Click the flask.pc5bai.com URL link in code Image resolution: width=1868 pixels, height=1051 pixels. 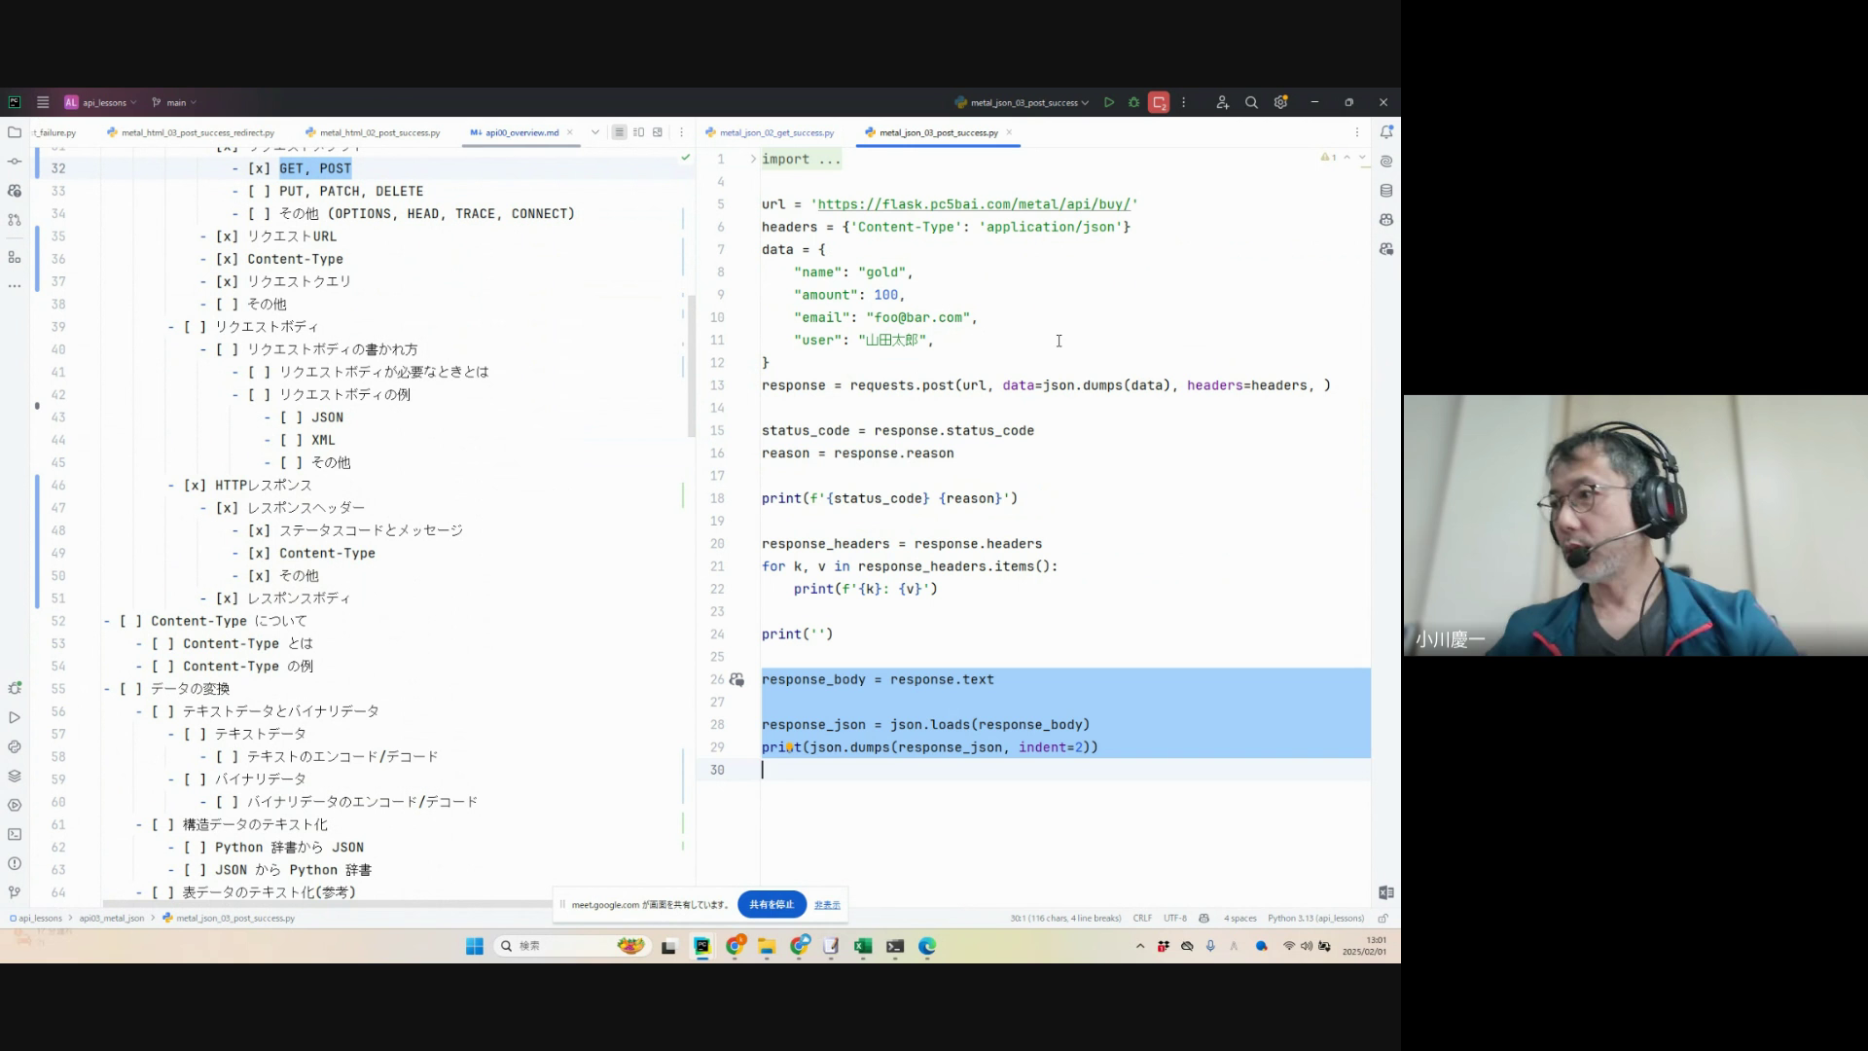pyautogui.click(x=973, y=204)
